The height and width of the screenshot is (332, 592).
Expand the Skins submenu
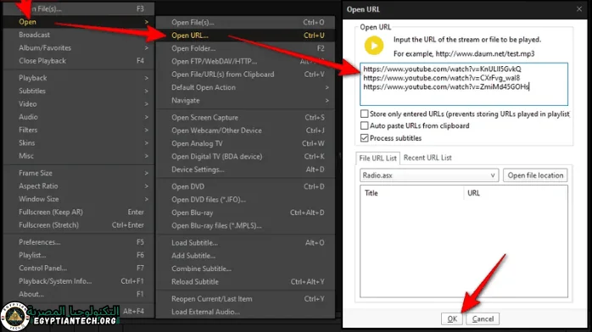click(x=147, y=143)
